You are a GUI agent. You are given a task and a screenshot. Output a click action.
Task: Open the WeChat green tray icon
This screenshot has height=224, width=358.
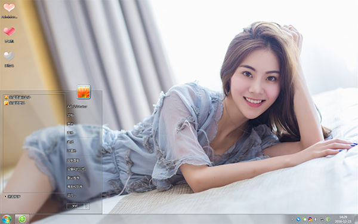(x=304, y=219)
